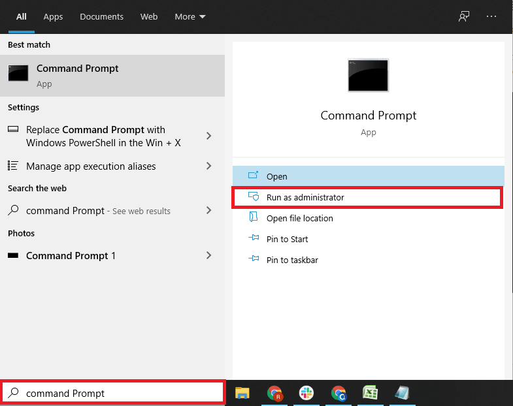Select Pin to taskbar
The width and height of the screenshot is (513, 406).
[369, 260]
